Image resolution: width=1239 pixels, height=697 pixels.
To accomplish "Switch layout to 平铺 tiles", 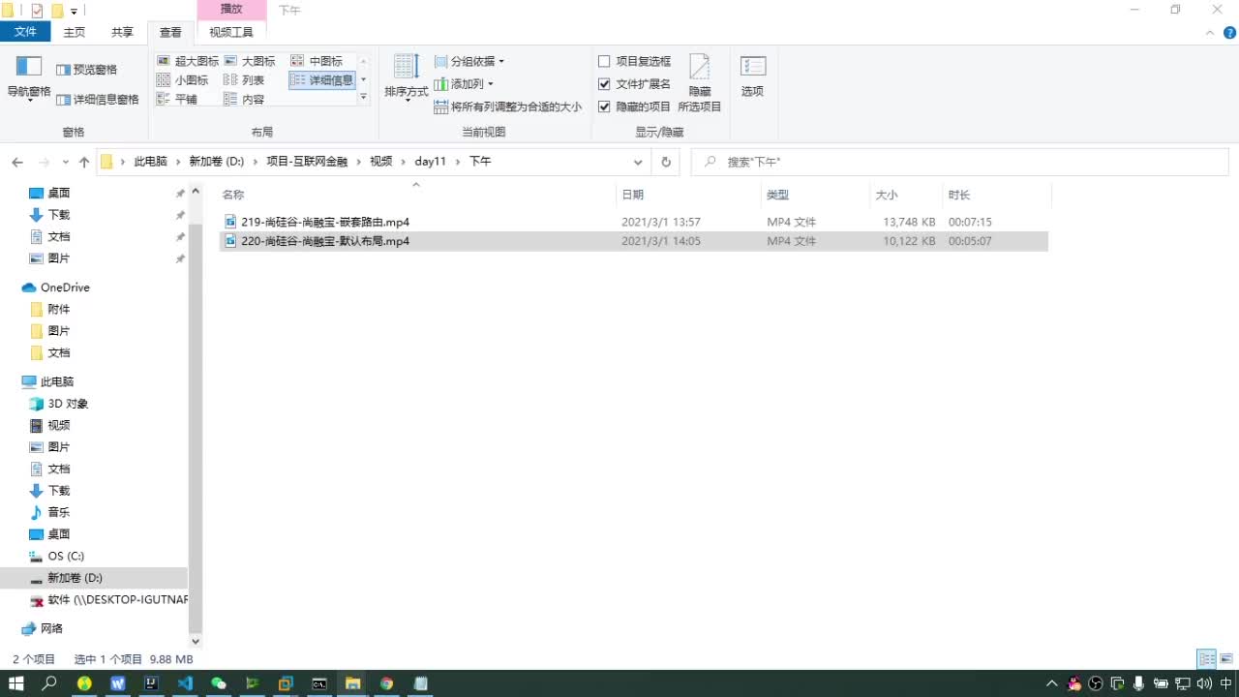I will [177, 99].
